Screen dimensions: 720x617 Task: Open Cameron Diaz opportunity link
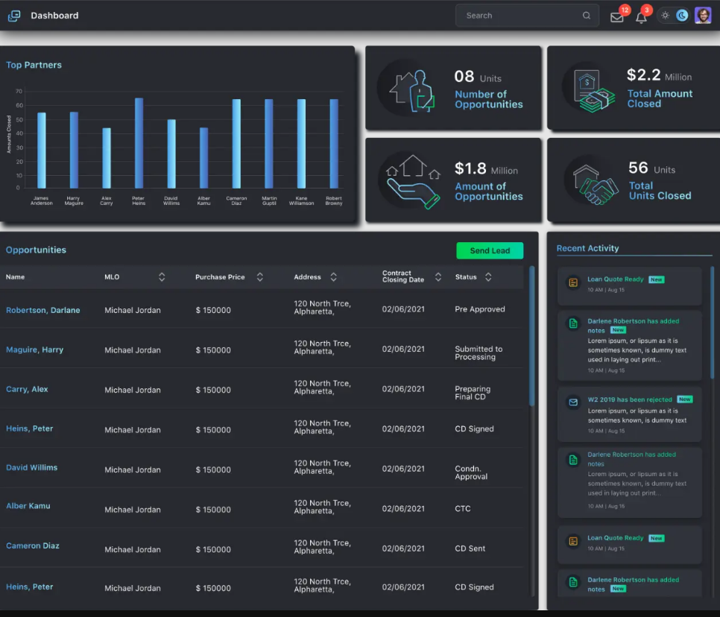(x=33, y=546)
